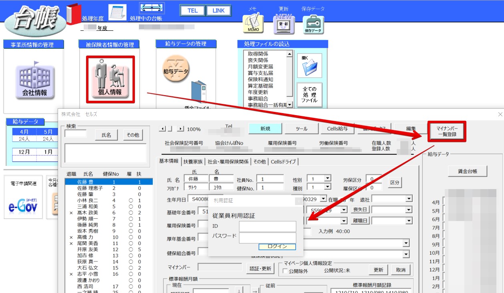Click 全ての処理ファイル button
Viewport: 504px width, 293px height.
coord(309,95)
